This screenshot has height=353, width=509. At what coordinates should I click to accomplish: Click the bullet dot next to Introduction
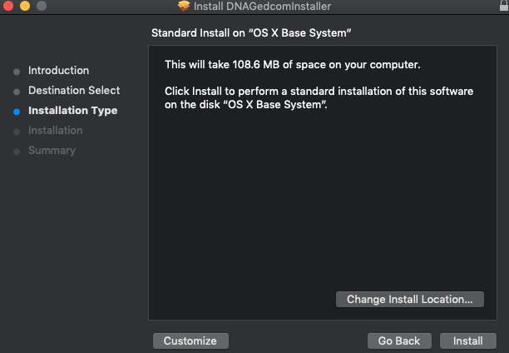pyautogui.click(x=17, y=71)
